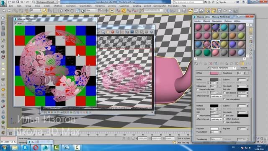The width and height of the screenshot is (268, 151).
Task: Click the VRayMtl material type button
Action: [x=244, y=68]
